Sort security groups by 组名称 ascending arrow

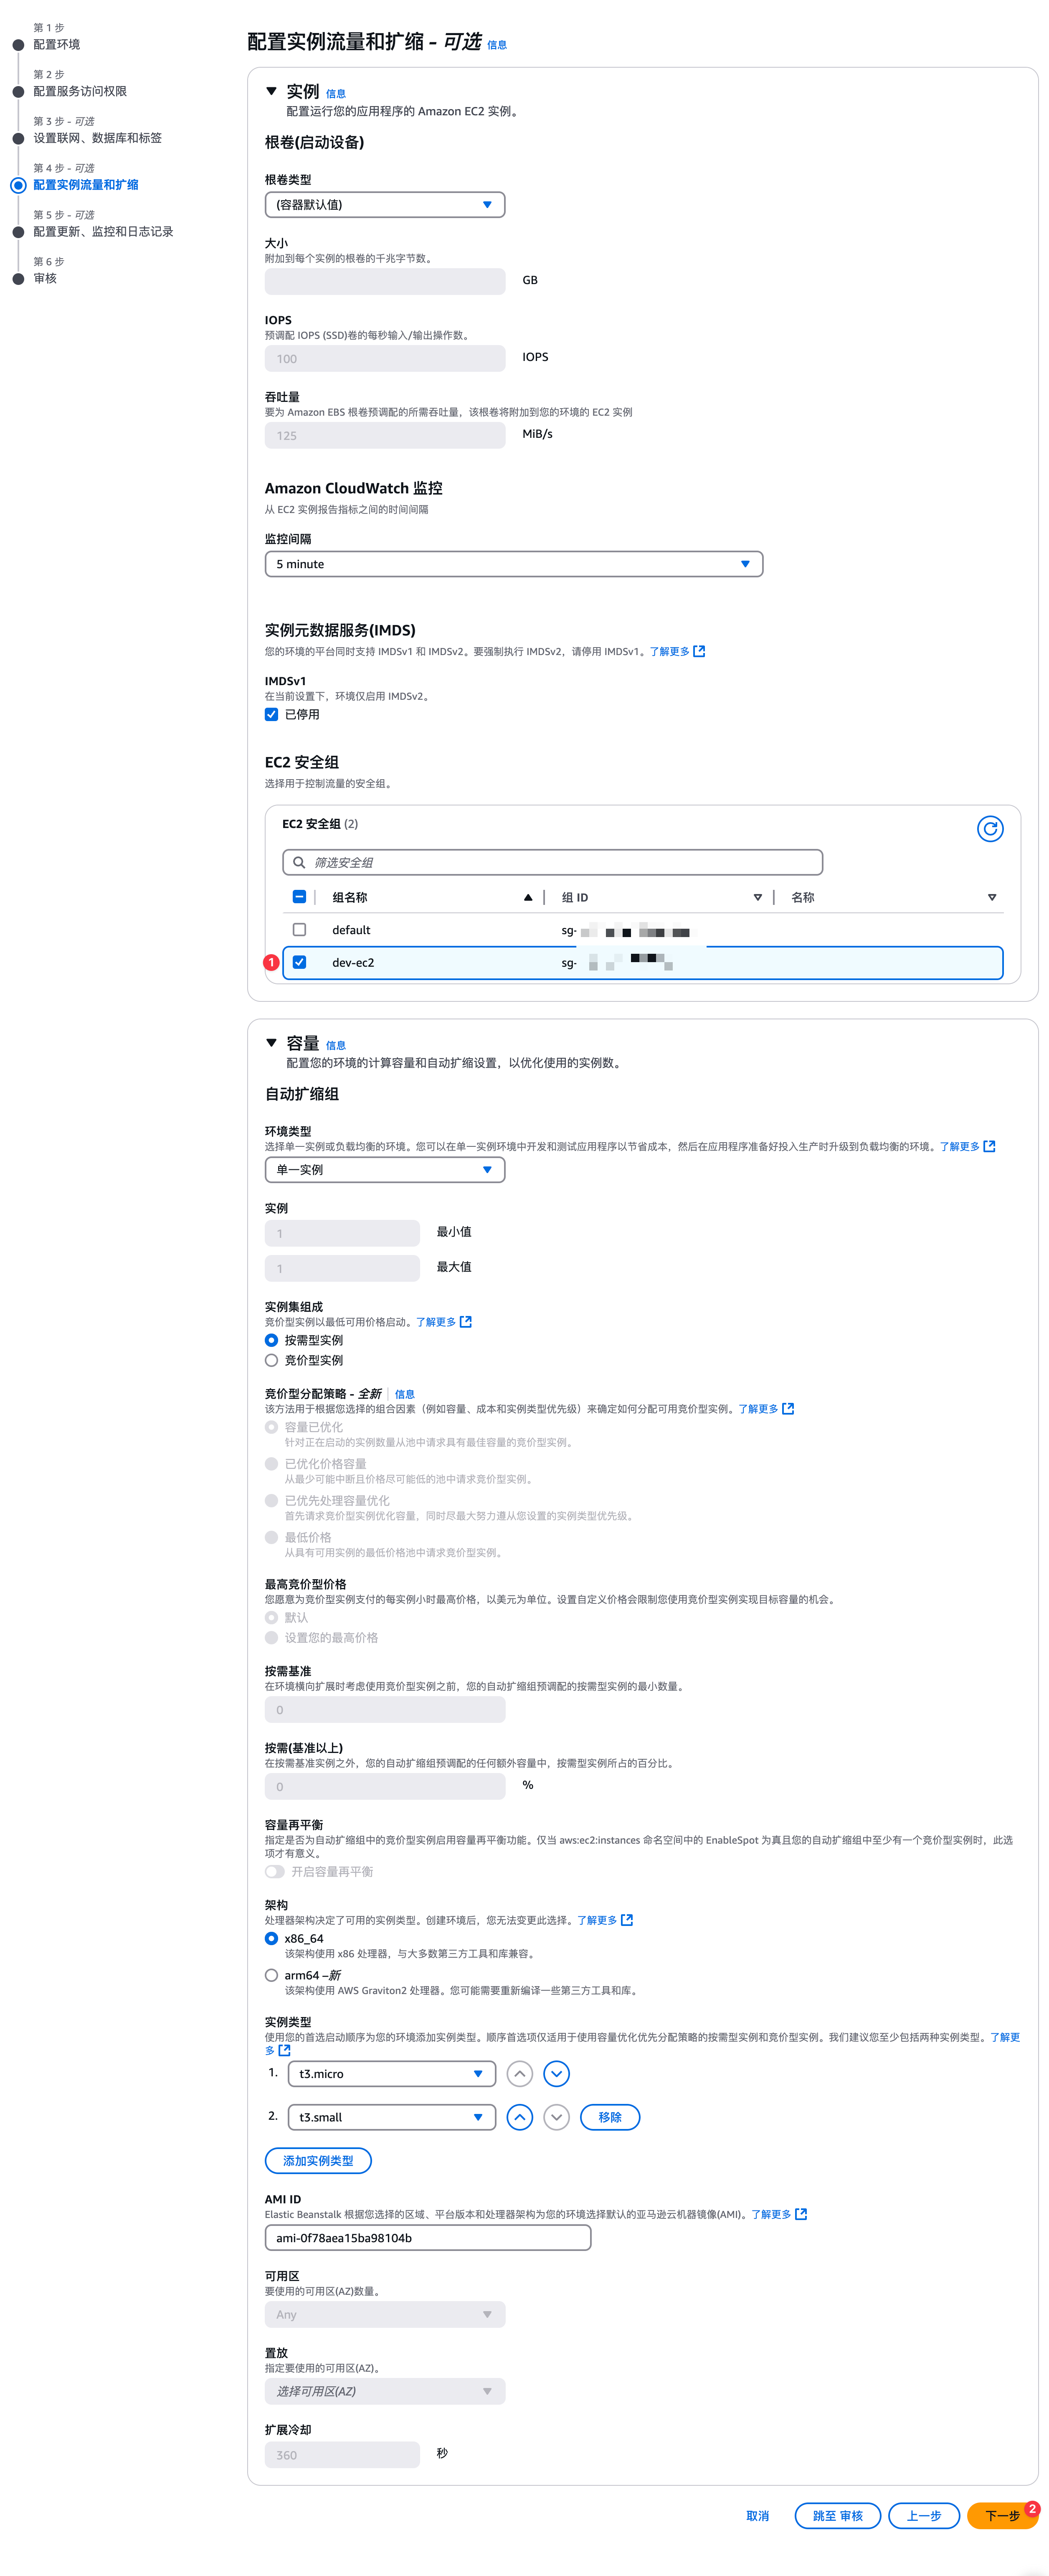click(528, 898)
